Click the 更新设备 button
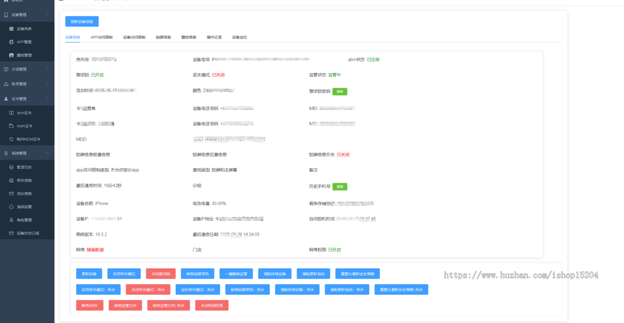The width and height of the screenshot is (624, 323). [89, 274]
